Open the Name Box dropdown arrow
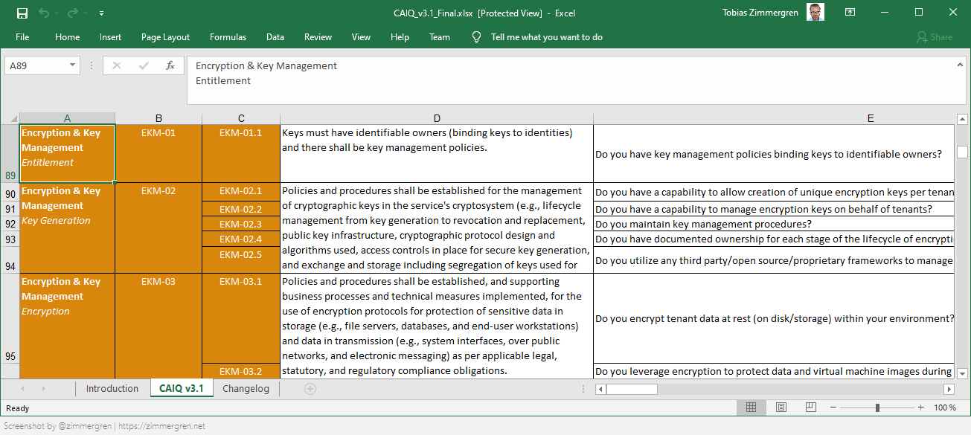 72,65
